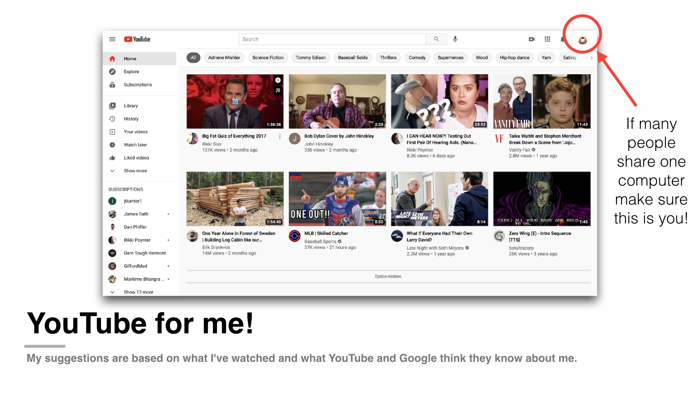The image size is (700, 393).
Task: Open MLB | Skilled Catcher title
Action: (x=326, y=233)
